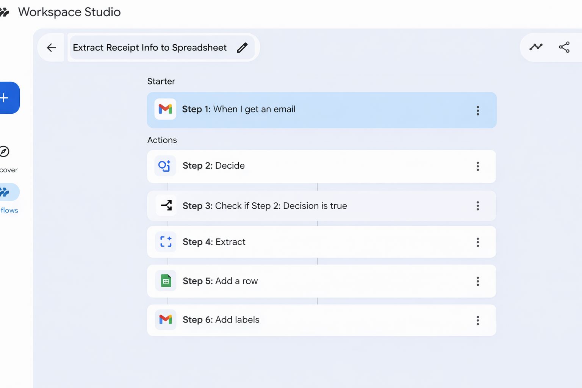Select Step 1: When I get an email
Screen dimensions: 582x388
[x=239, y=110]
